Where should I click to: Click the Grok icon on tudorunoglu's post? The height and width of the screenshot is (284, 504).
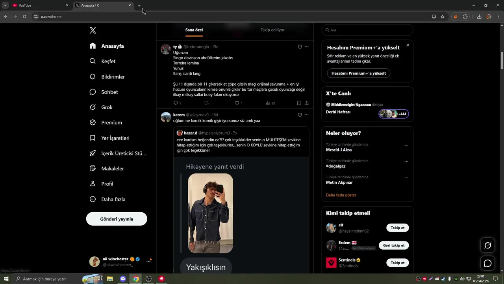[300, 47]
